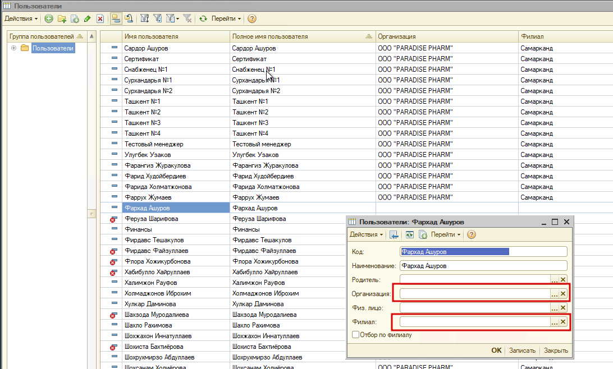Open help in the main toolbar
Screen dimensions: 613x369
[x=252, y=19]
